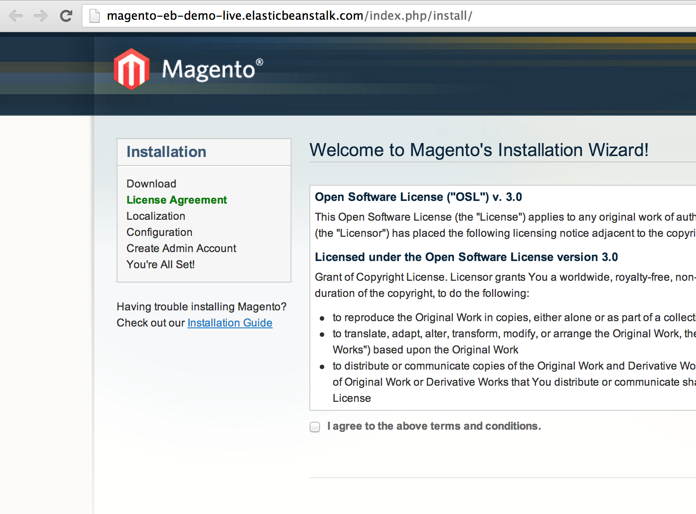Check the agree to terms checkbox
The height and width of the screenshot is (514, 696).
tap(315, 427)
